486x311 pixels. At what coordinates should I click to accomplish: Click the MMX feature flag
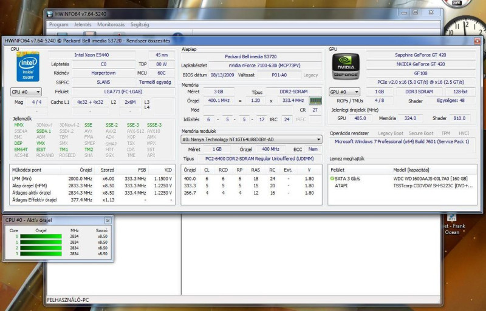19,125
